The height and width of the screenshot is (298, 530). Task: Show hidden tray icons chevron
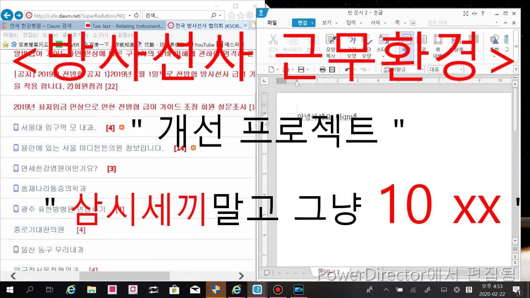tap(386, 290)
